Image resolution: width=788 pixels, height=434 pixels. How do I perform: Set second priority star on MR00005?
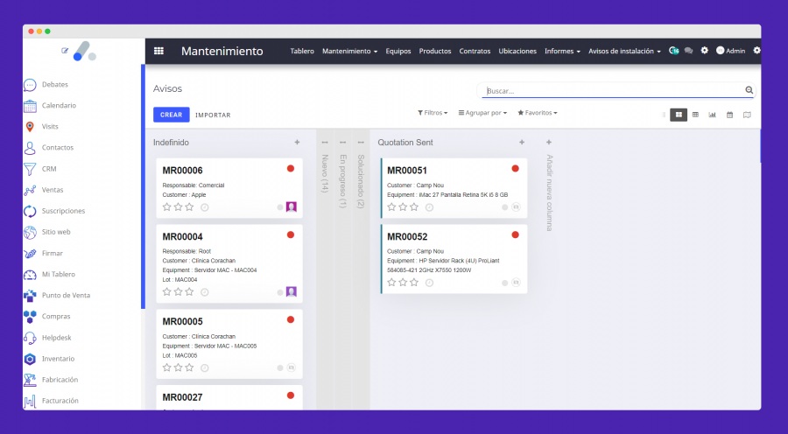point(178,367)
